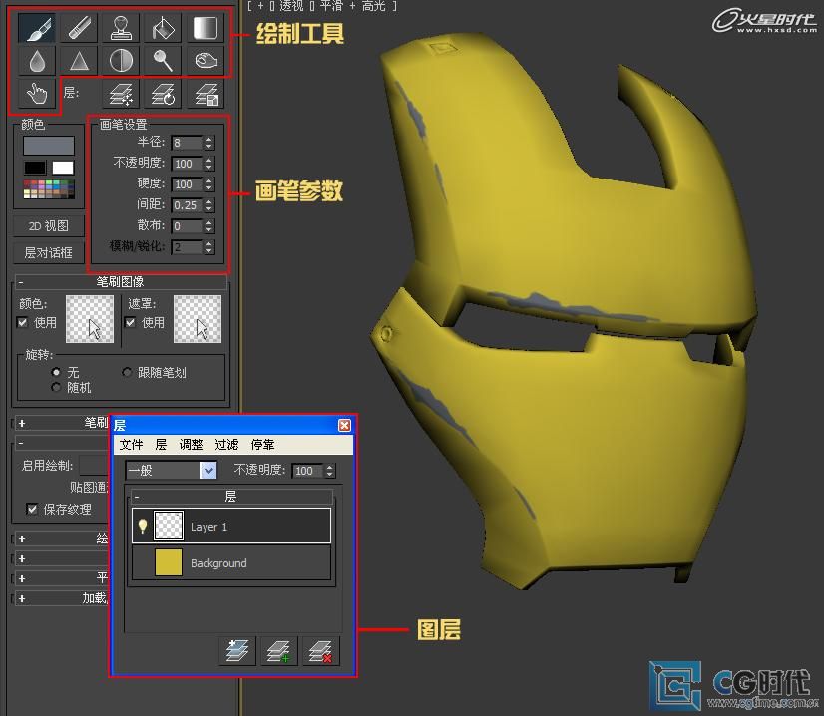Click layer dialog 不透明度 value field
Viewport: 824px width, 716px height.
point(307,470)
